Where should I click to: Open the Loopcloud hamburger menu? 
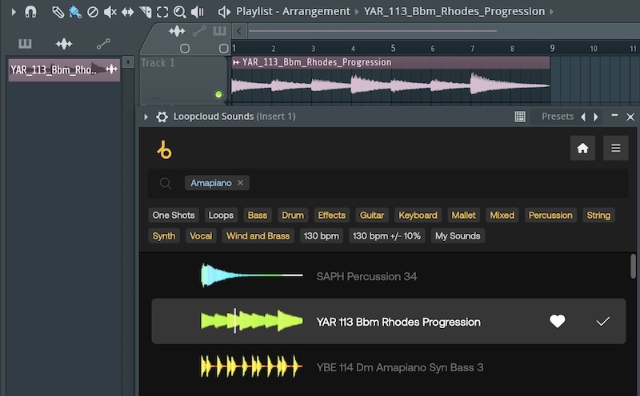pos(616,148)
